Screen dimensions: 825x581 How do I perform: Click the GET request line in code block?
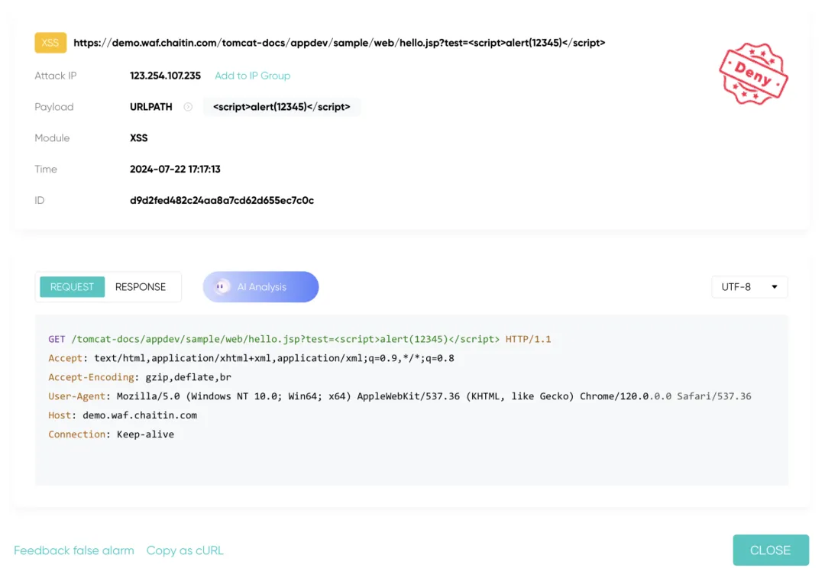(299, 339)
